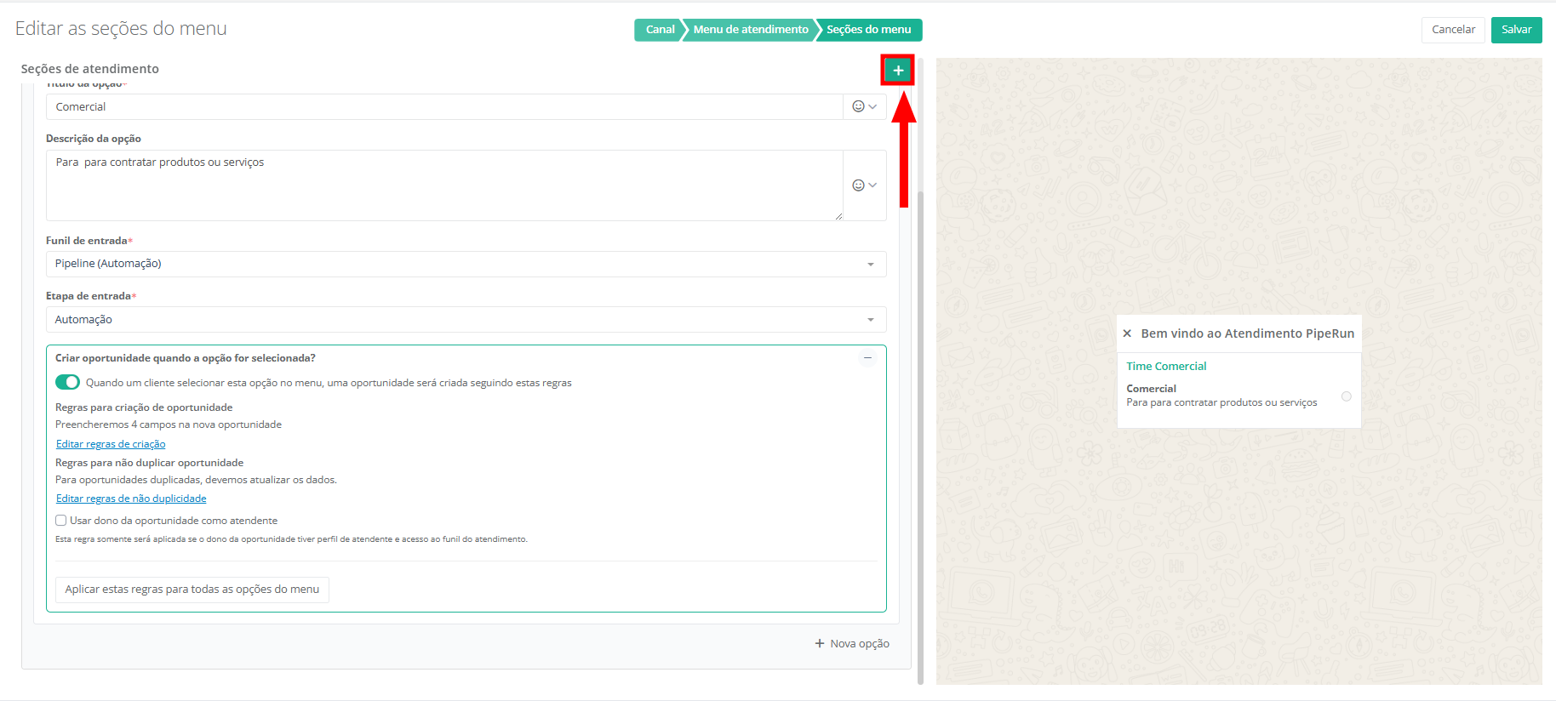Screen dimensions: 1556x701
Task: Click the Cancelar button
Action: pyautogui.click(x=1453, y=30)
